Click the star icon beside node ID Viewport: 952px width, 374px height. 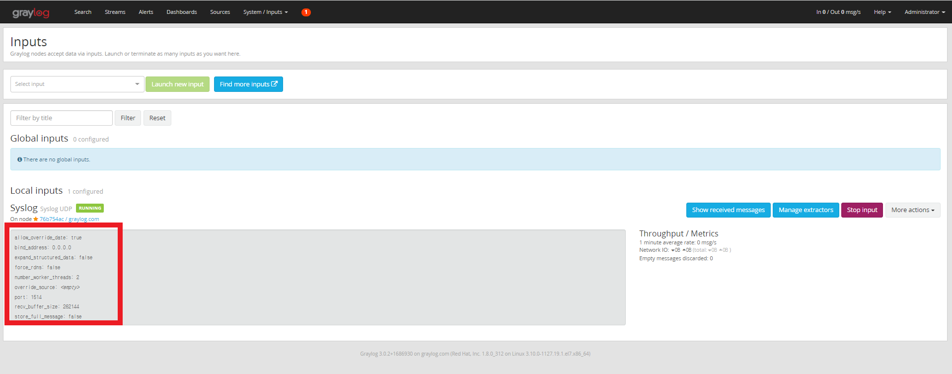pos(36,219)
